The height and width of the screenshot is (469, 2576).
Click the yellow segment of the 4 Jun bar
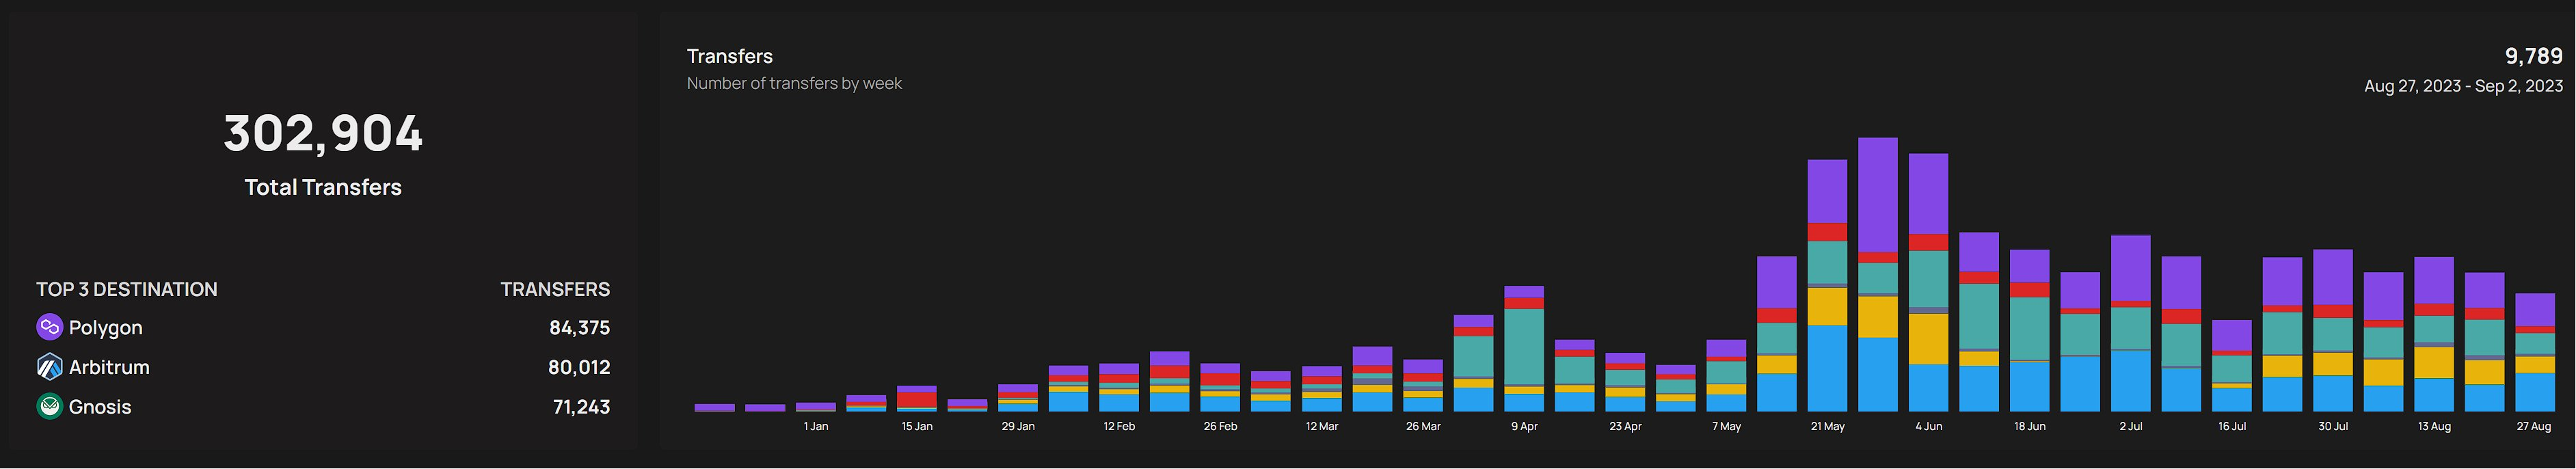point(1928,339)
